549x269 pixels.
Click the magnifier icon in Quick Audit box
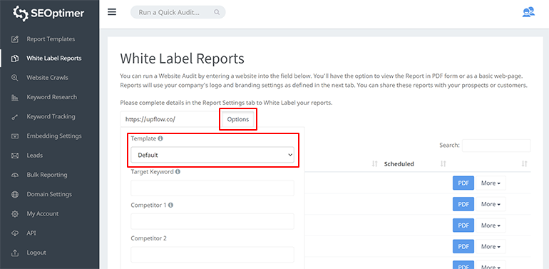coord(217,12)
